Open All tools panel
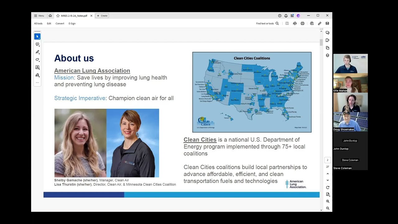 point(38,23)
